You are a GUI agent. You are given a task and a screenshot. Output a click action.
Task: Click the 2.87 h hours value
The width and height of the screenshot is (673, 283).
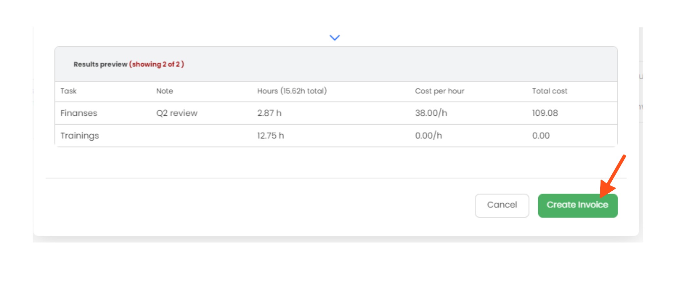269,113
